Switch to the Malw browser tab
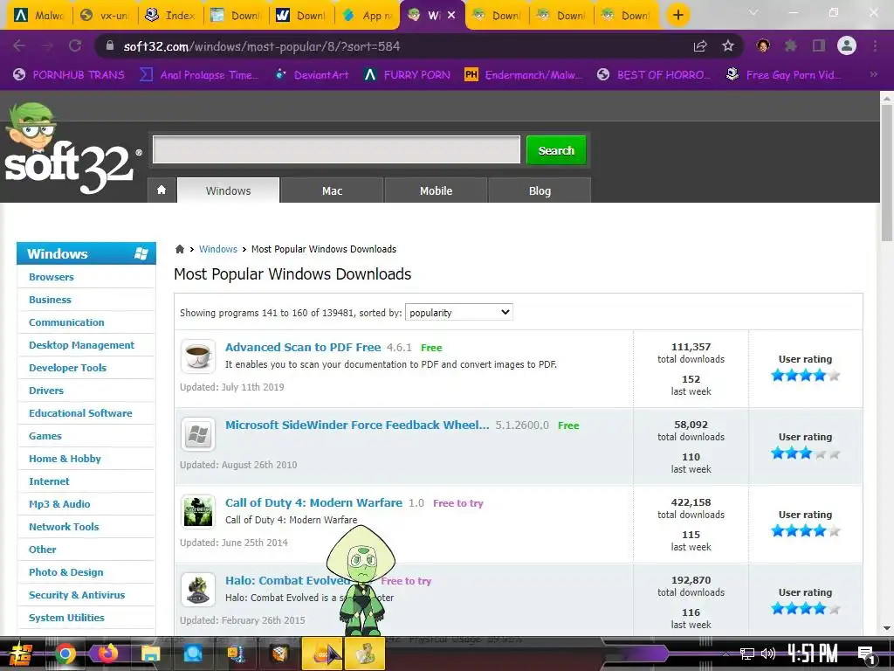Screen dimensions: 894x671 click(39, 16)
